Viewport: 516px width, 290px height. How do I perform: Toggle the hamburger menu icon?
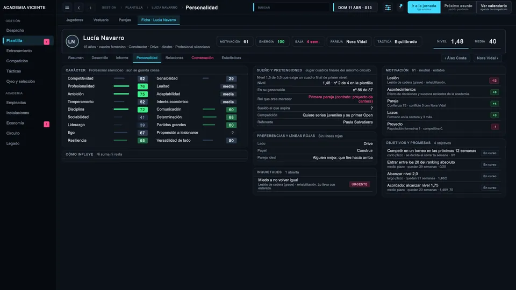[x=67, y=7]
